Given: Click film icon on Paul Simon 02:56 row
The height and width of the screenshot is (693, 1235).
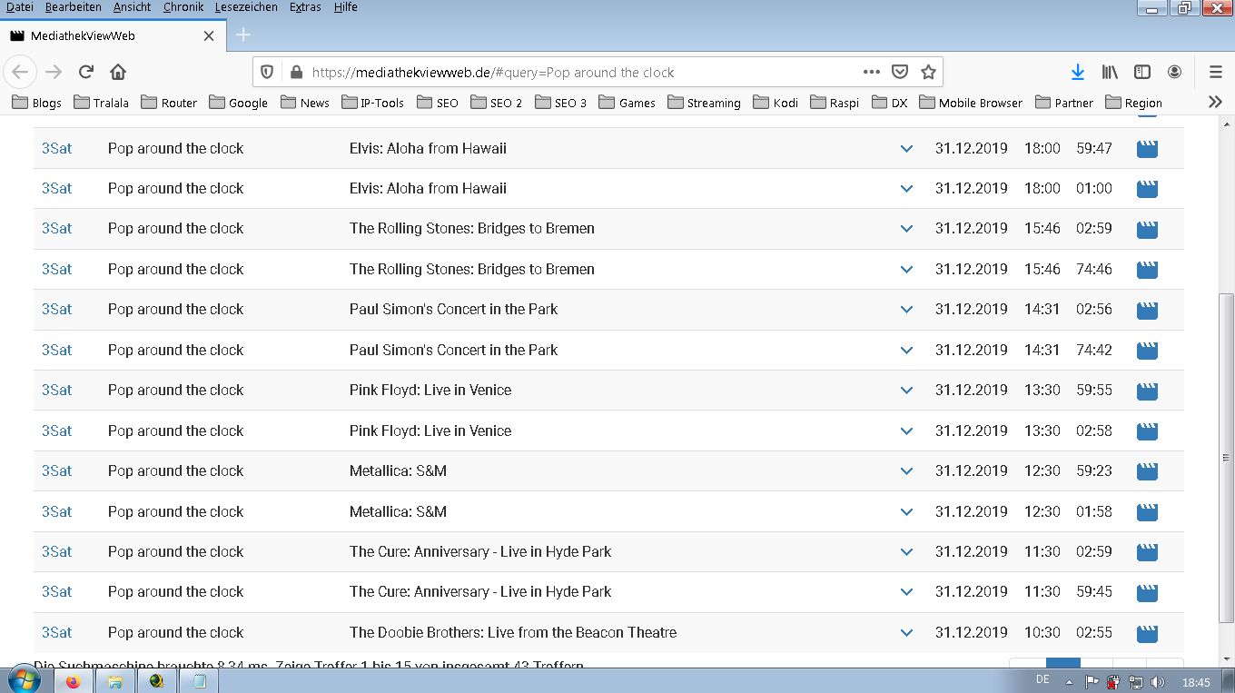Looking at the screenshot, I should pos(1147,310).
